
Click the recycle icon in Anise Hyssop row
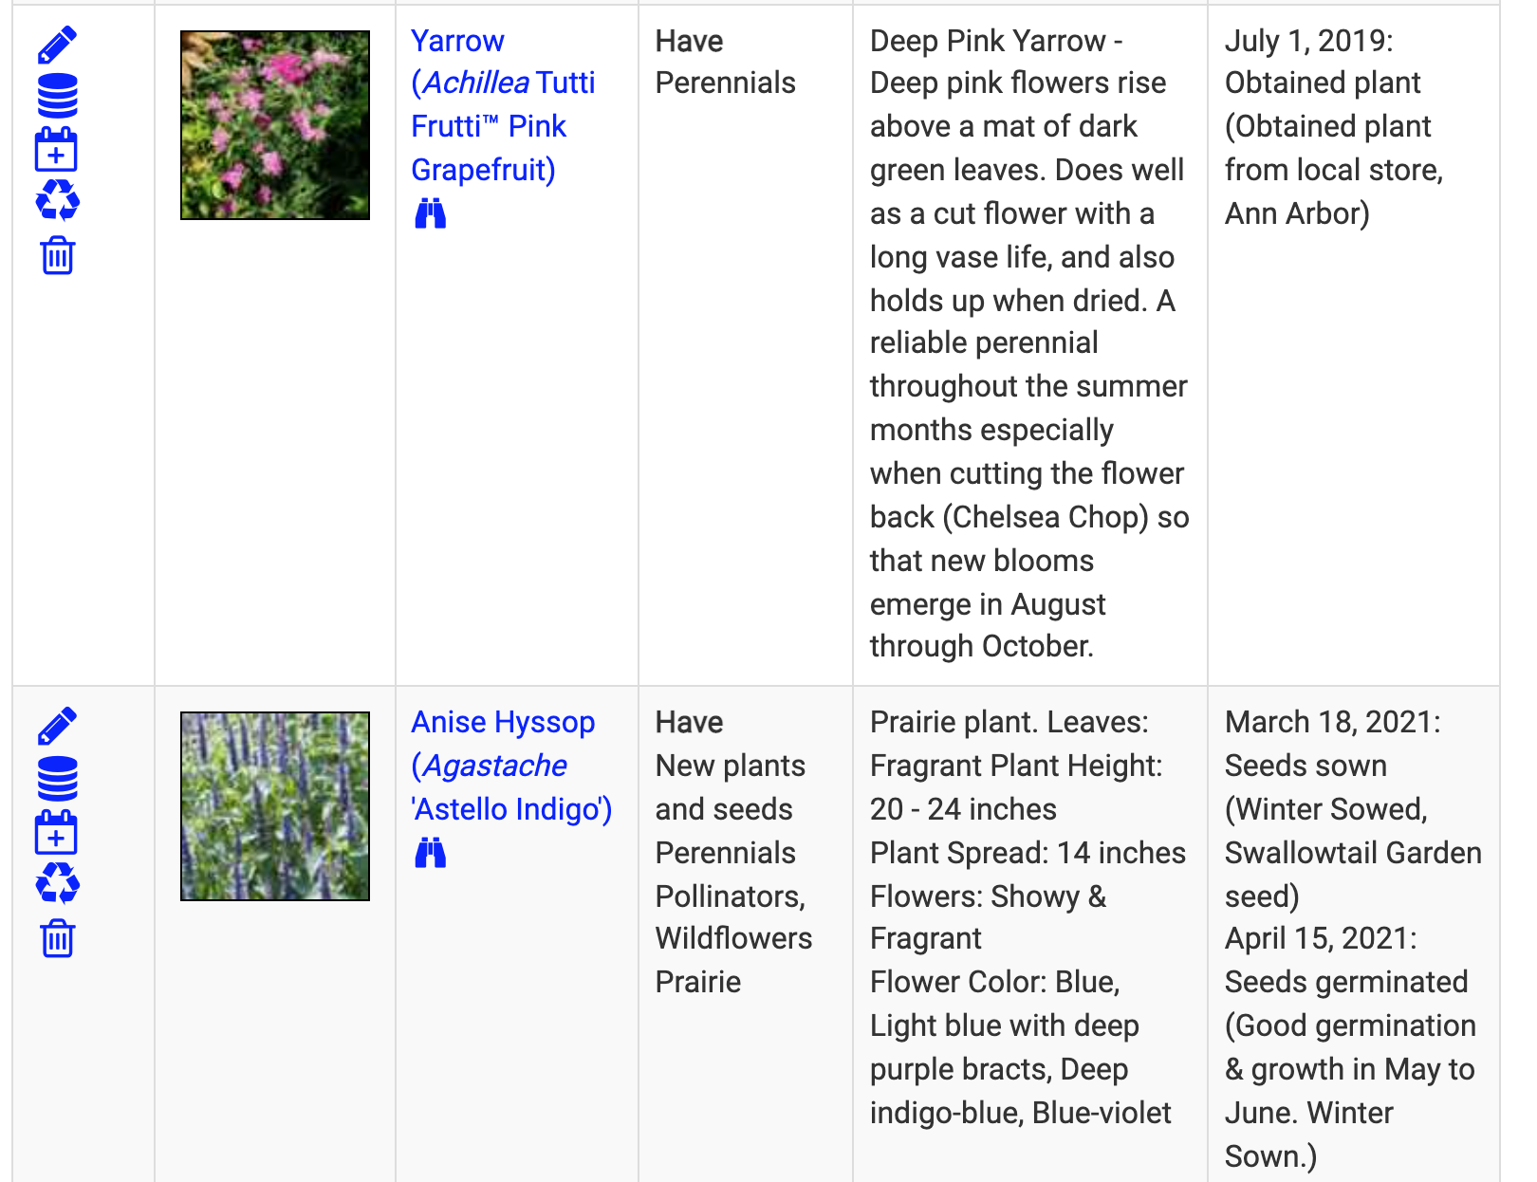57,884
